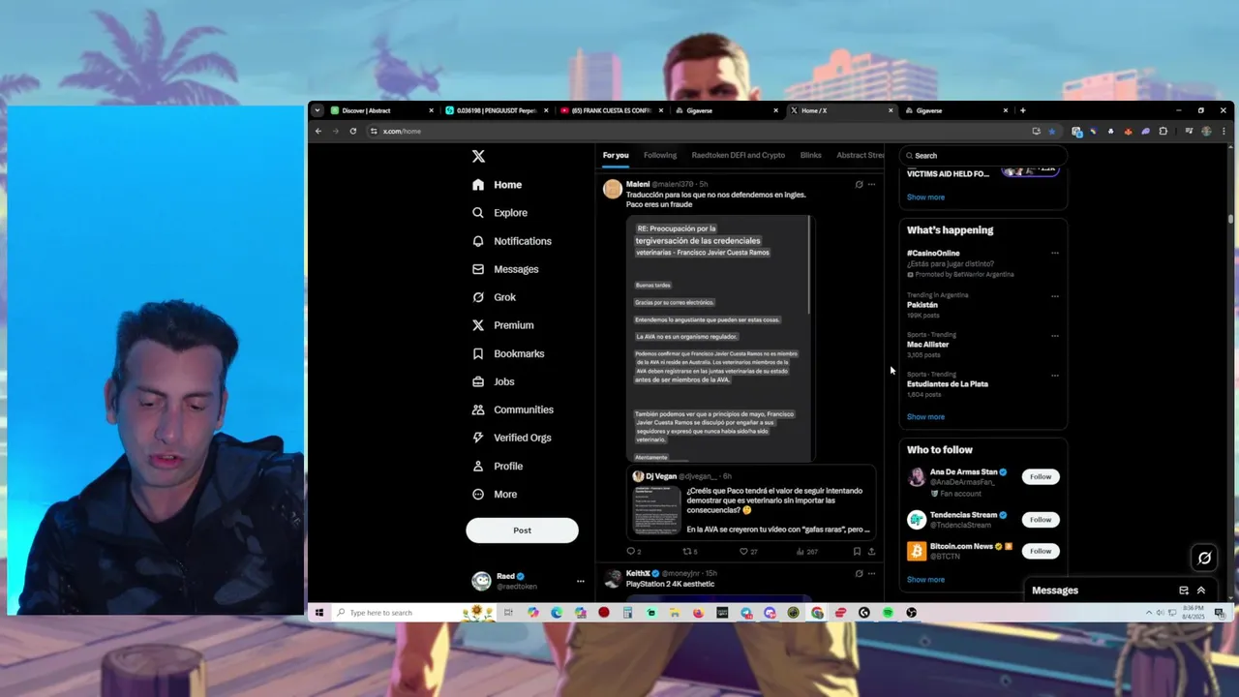
Task: Expand the Messages drawer
Action: (1201, 591)
